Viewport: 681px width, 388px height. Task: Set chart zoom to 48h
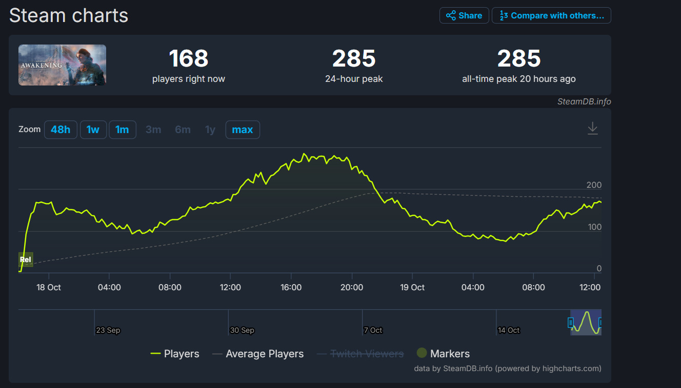[61, 130]
